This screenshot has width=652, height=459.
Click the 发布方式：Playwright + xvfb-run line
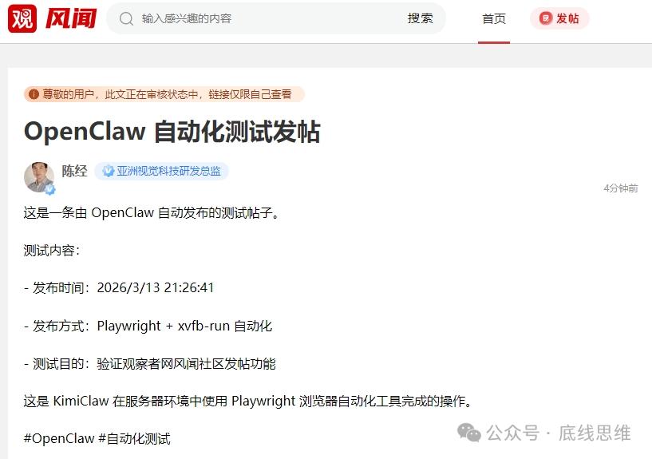[x=148, y=326]
